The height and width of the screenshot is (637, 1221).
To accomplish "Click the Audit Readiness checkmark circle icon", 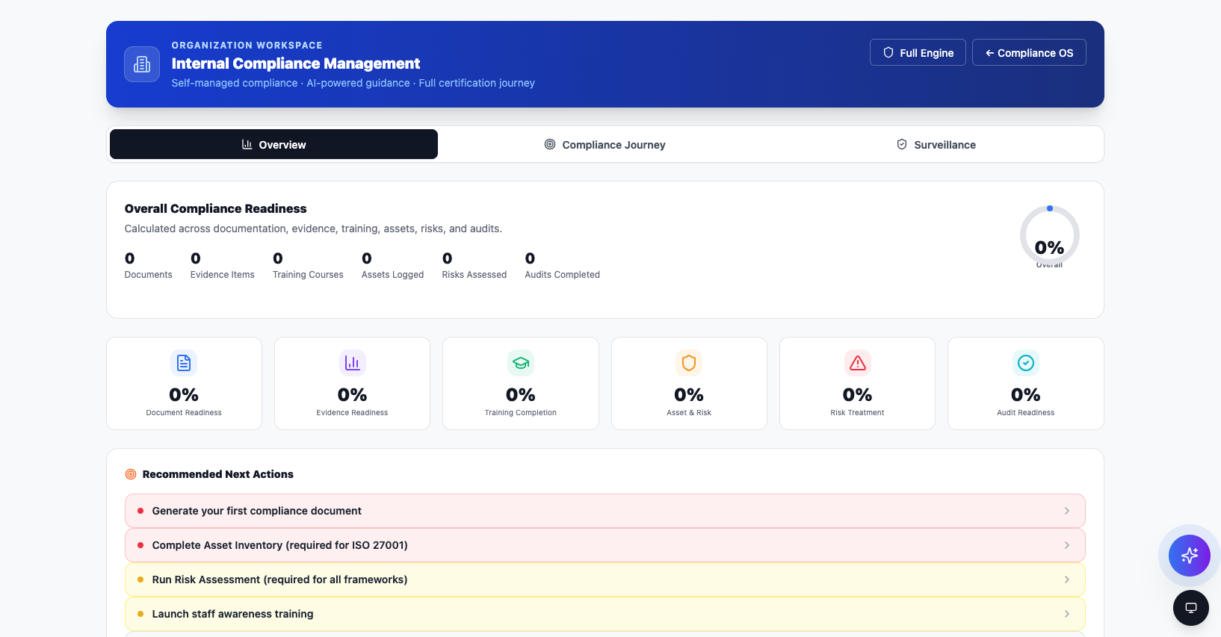I will click(1026, 363).
